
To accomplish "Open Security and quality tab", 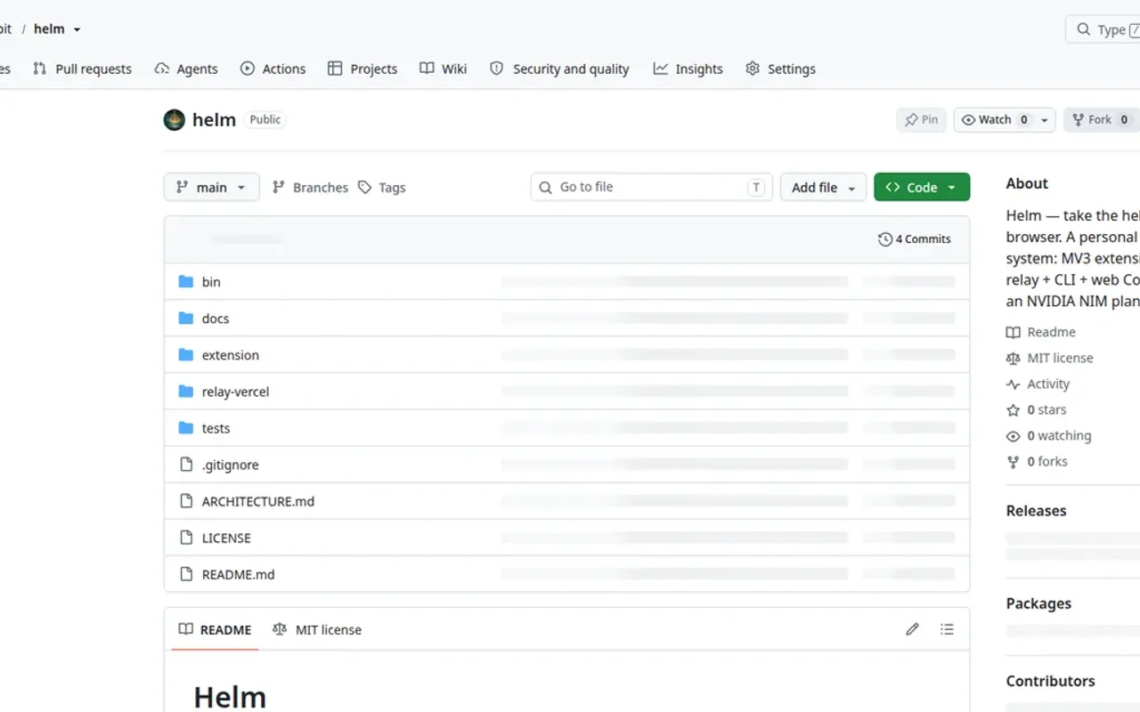I will pyautogui.click(x=559, y=69).
